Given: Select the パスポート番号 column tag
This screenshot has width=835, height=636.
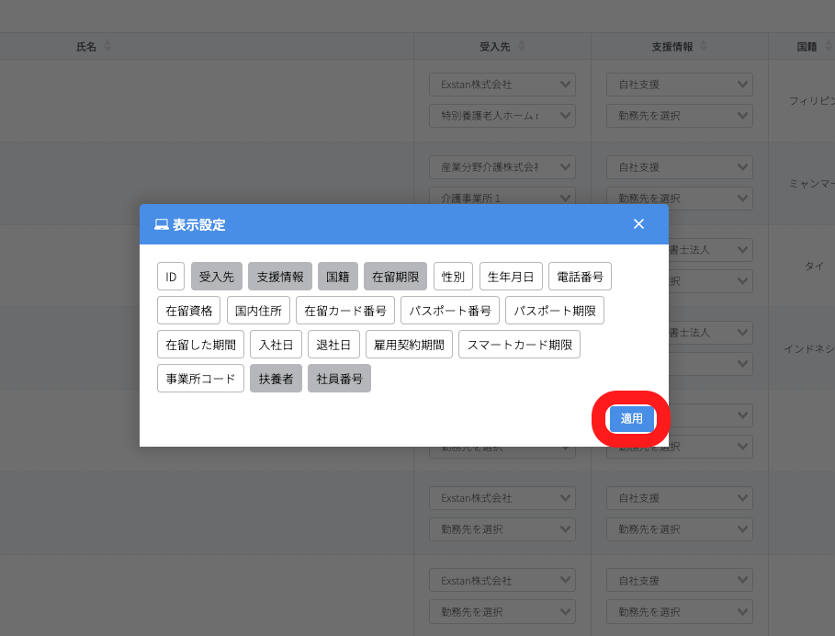Looking at the screenshot, I should [x=450, y=311].
